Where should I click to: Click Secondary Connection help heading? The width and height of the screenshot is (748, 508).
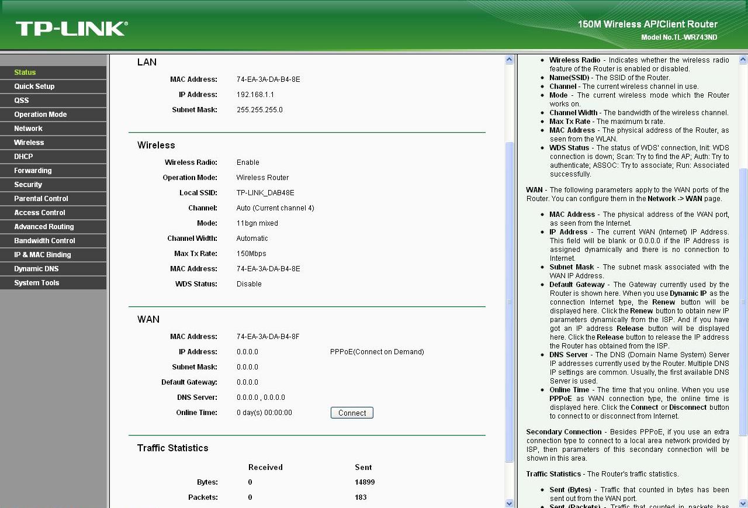click(564, 432)
